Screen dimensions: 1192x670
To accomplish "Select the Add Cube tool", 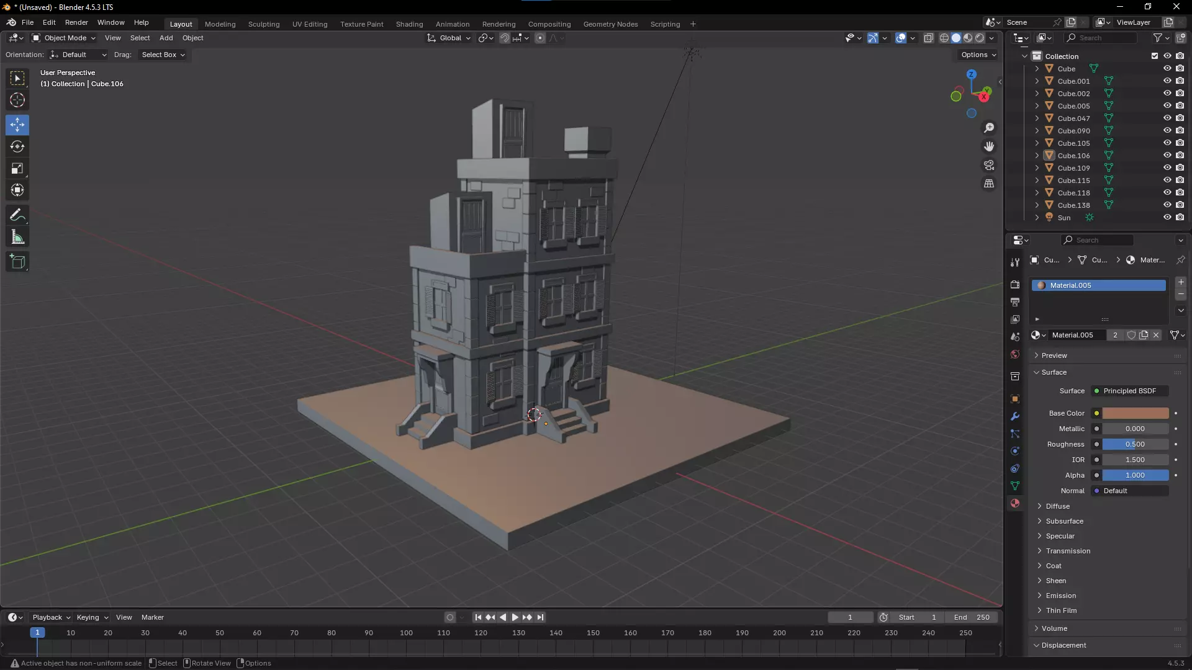I will point(17,262).
